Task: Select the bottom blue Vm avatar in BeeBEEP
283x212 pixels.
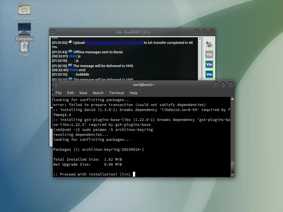Action: tap(209, 74)
